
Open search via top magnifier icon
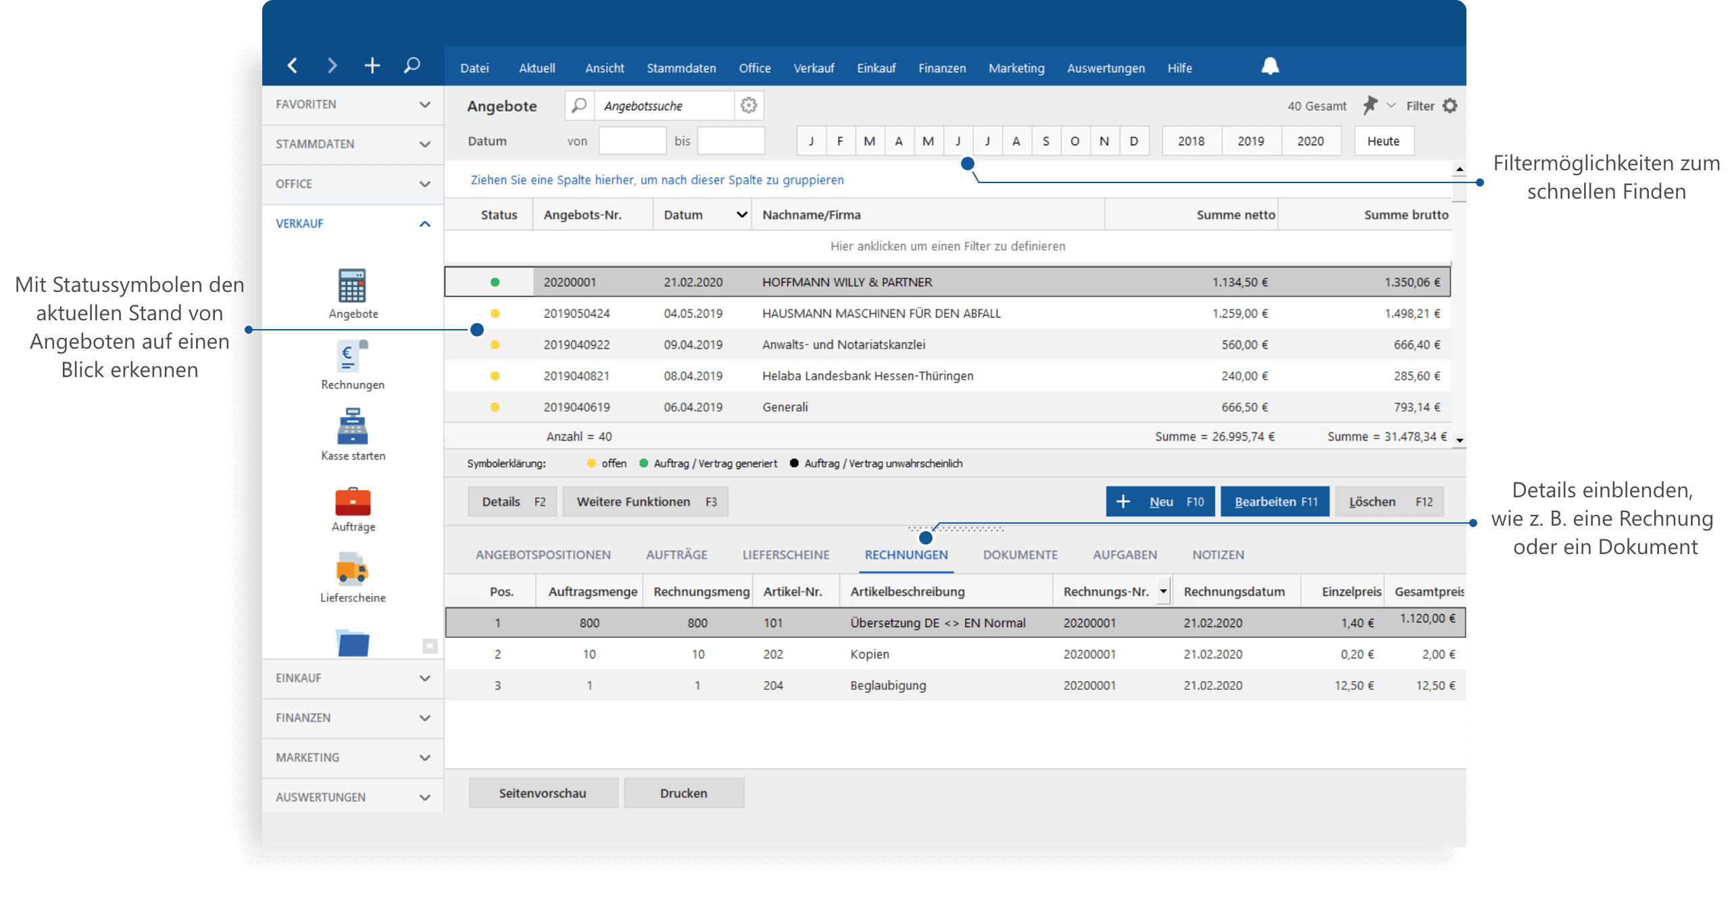[x=412, y=66]
